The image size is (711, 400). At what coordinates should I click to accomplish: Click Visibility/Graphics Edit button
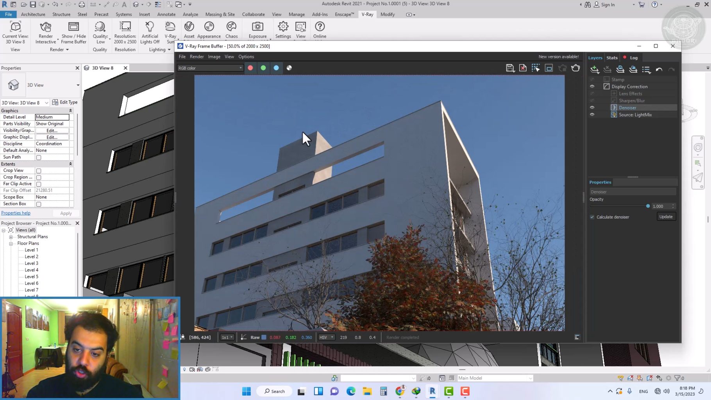click(52, 130)
